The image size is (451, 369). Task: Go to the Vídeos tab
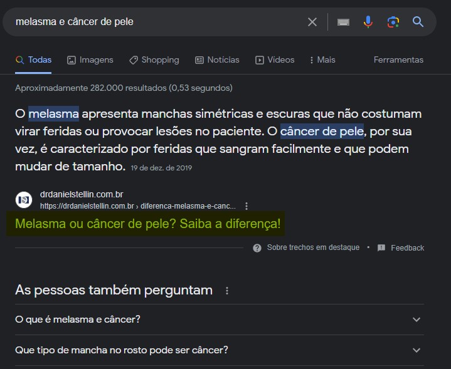click(275, 60)
